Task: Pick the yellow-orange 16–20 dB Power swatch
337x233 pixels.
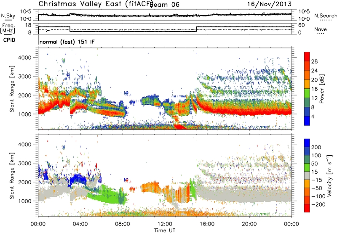Action: click(307, 84)
